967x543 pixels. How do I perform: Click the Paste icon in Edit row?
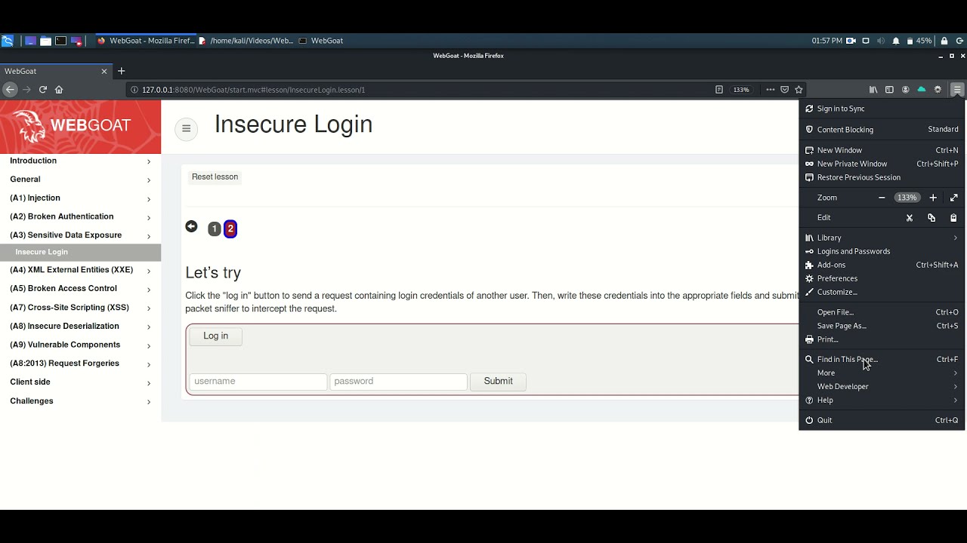(x=953, y=218)
